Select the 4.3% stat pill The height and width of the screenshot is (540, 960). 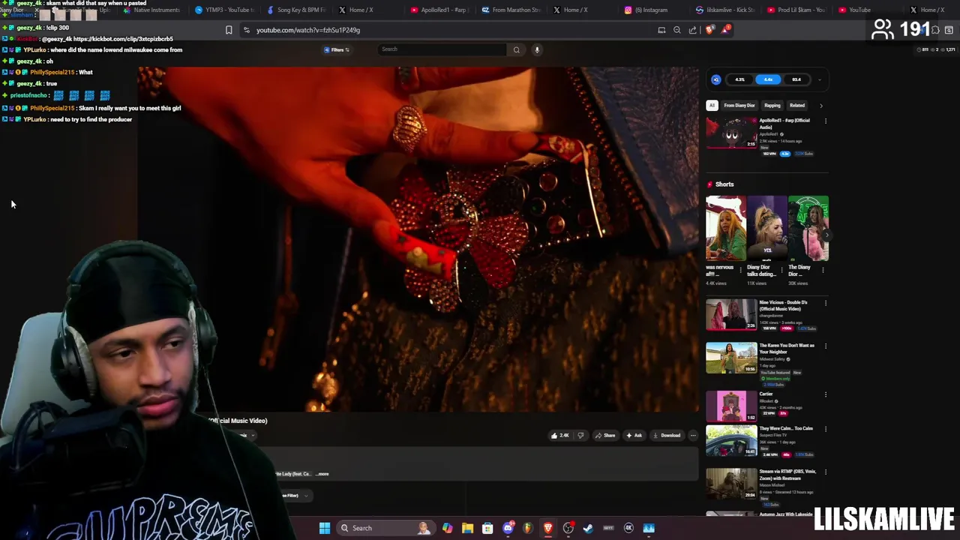pos(740,79)
